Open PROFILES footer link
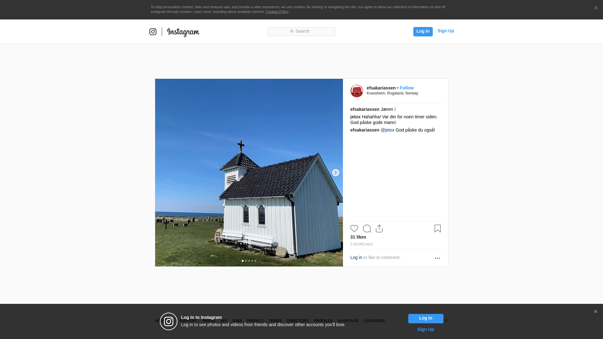Viewport: 603px width, 339px height. point(323,321)
